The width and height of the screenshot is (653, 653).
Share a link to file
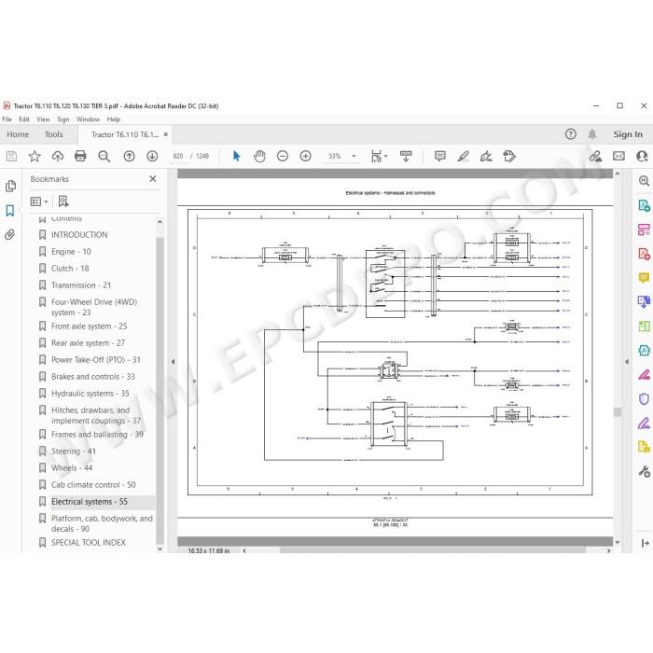(x=595, y=156)
